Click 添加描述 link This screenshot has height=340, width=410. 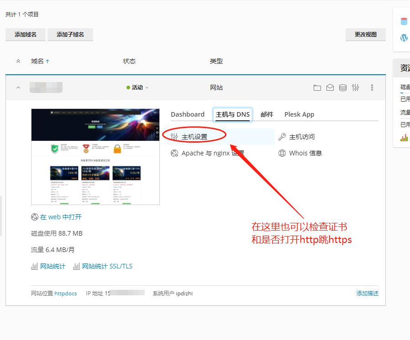coord(368,294)
